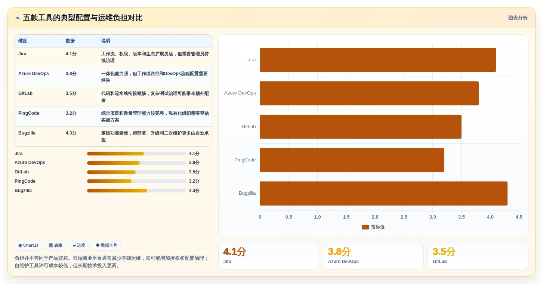Click the Azure DevOps progress bar

(136, 163)
